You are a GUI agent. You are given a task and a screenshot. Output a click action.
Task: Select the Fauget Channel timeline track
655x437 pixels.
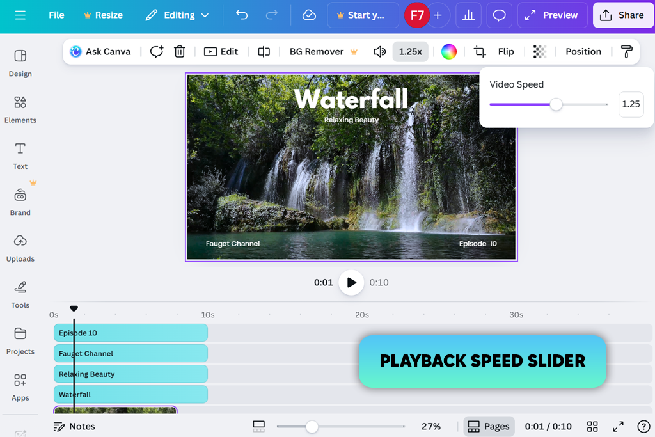(x=130, y=353)
